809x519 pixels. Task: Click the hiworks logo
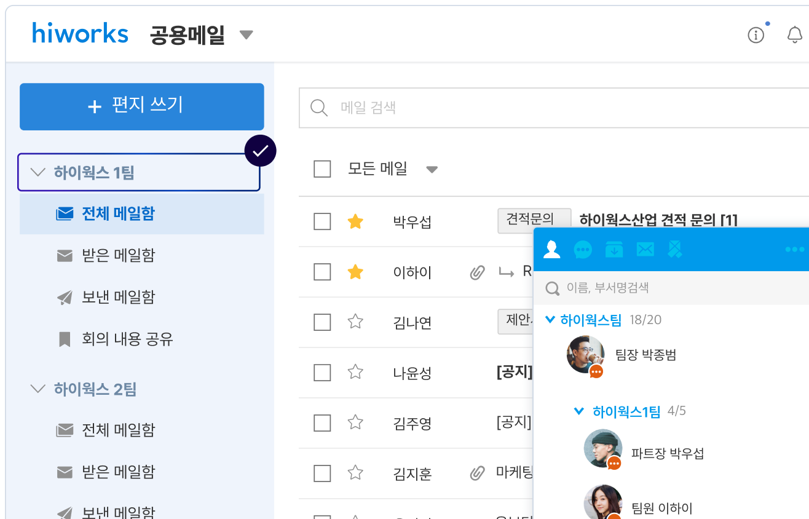(81, 33)
